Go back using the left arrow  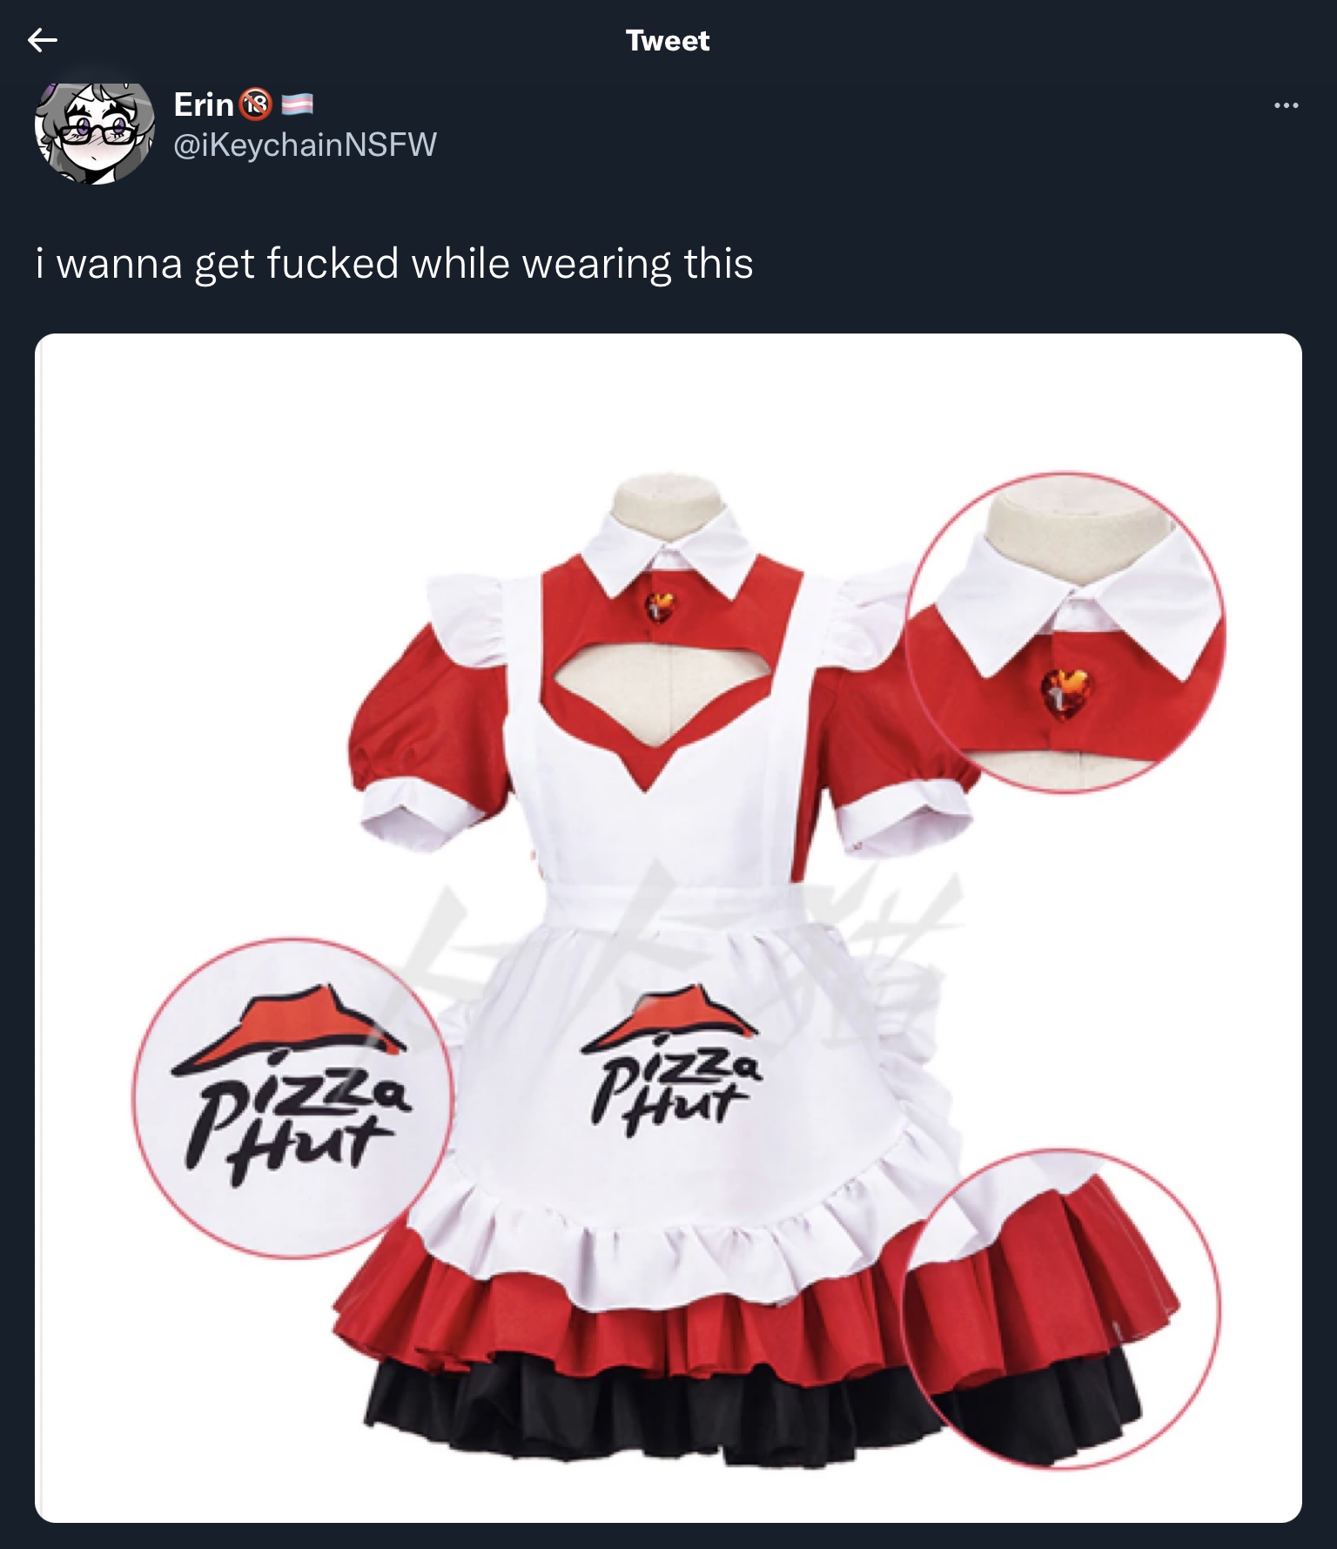(x=42, y=40)
